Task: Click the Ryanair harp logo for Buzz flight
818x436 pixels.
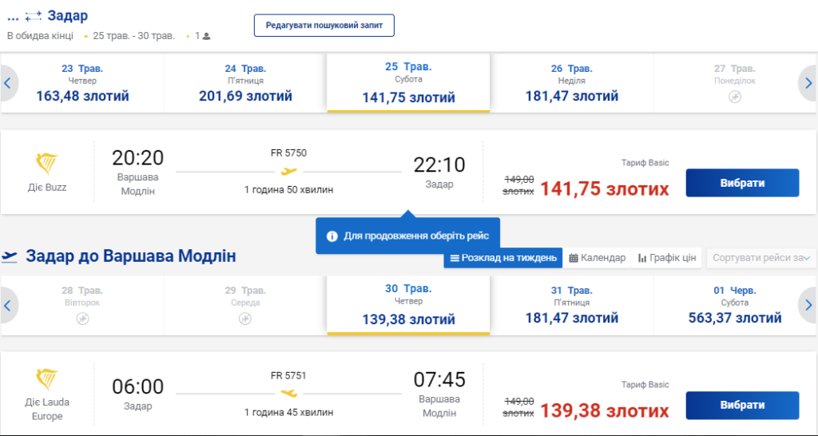Action: pos(47,164)
